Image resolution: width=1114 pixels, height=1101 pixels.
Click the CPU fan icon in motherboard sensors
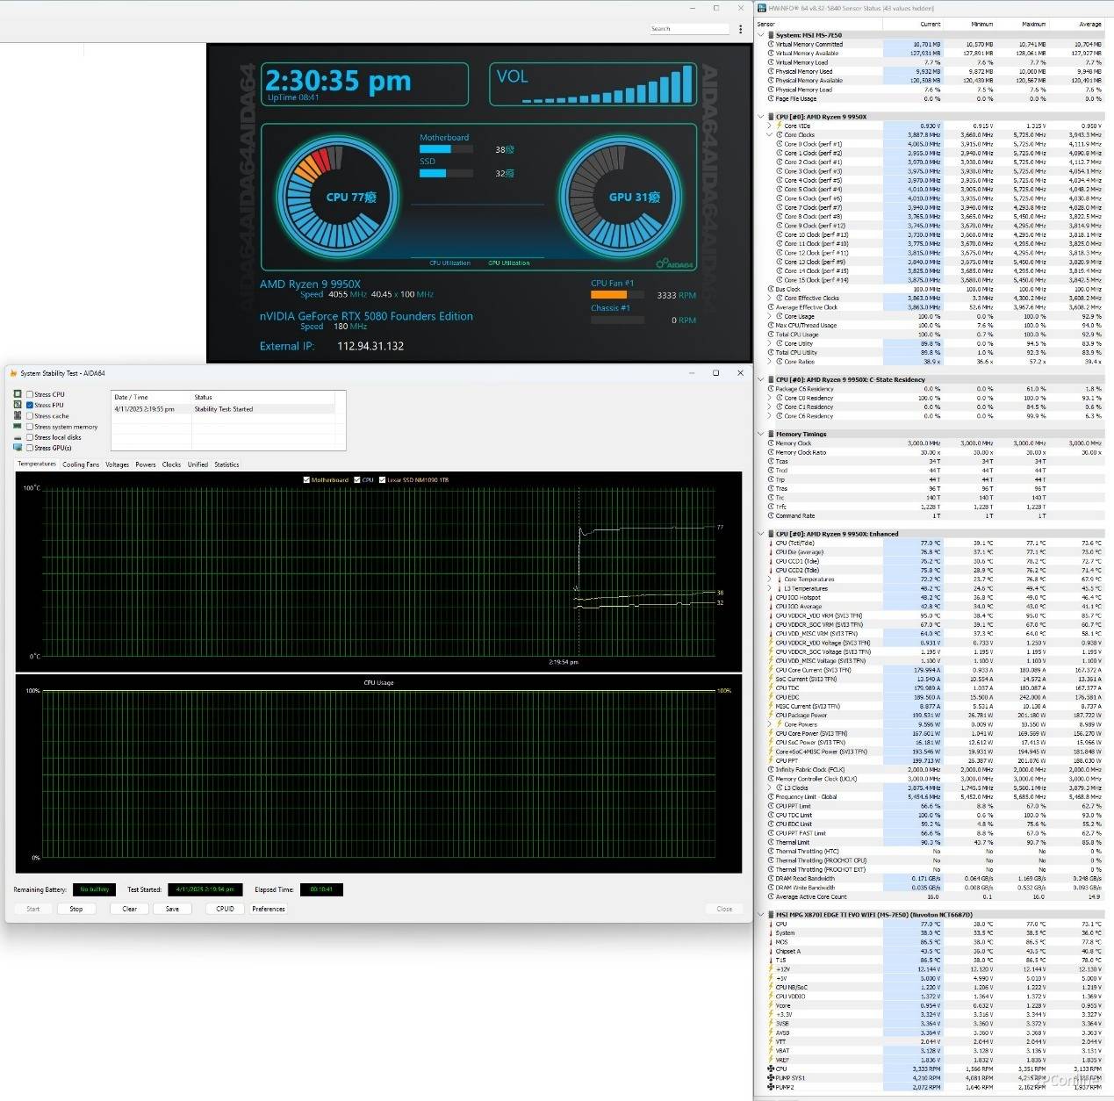click(771, 1069)
